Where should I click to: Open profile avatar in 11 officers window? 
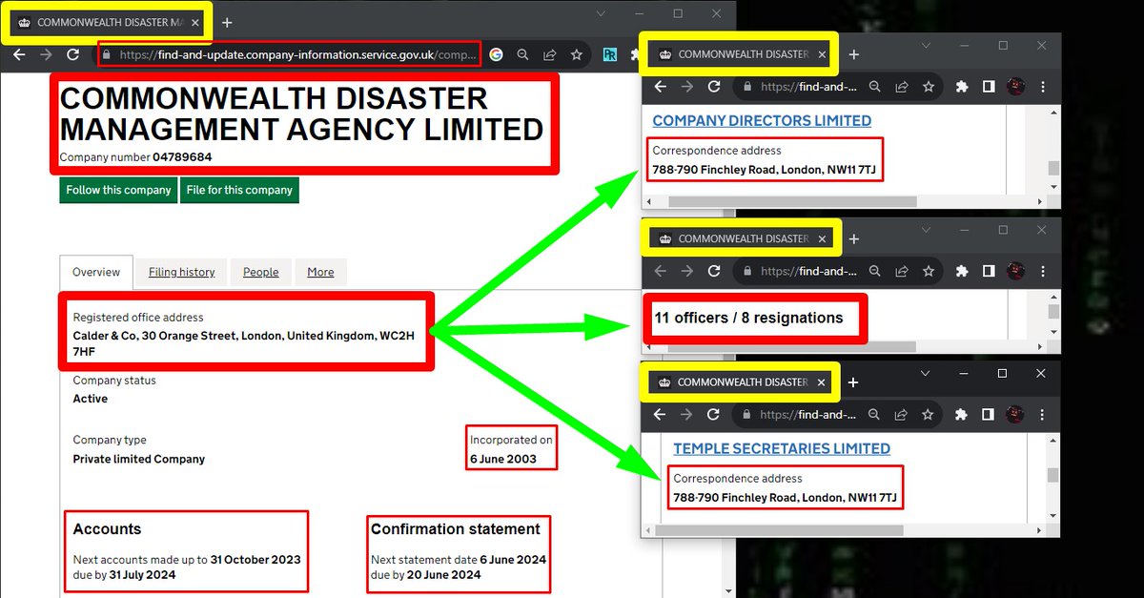click(x=1017, y=272)
